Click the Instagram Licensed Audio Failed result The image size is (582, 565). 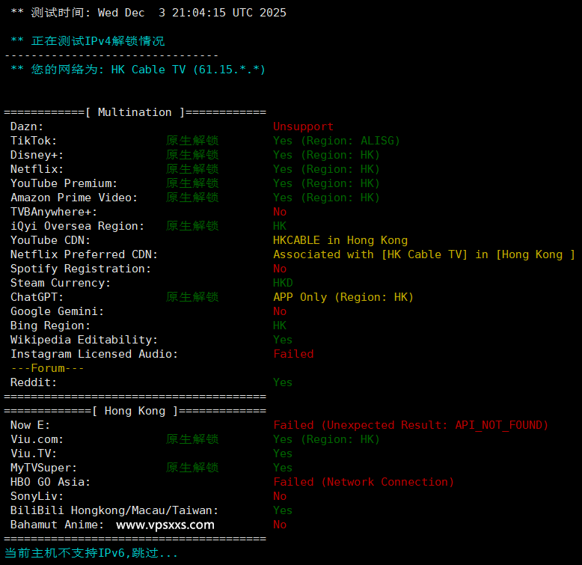(x=292, y=354)
